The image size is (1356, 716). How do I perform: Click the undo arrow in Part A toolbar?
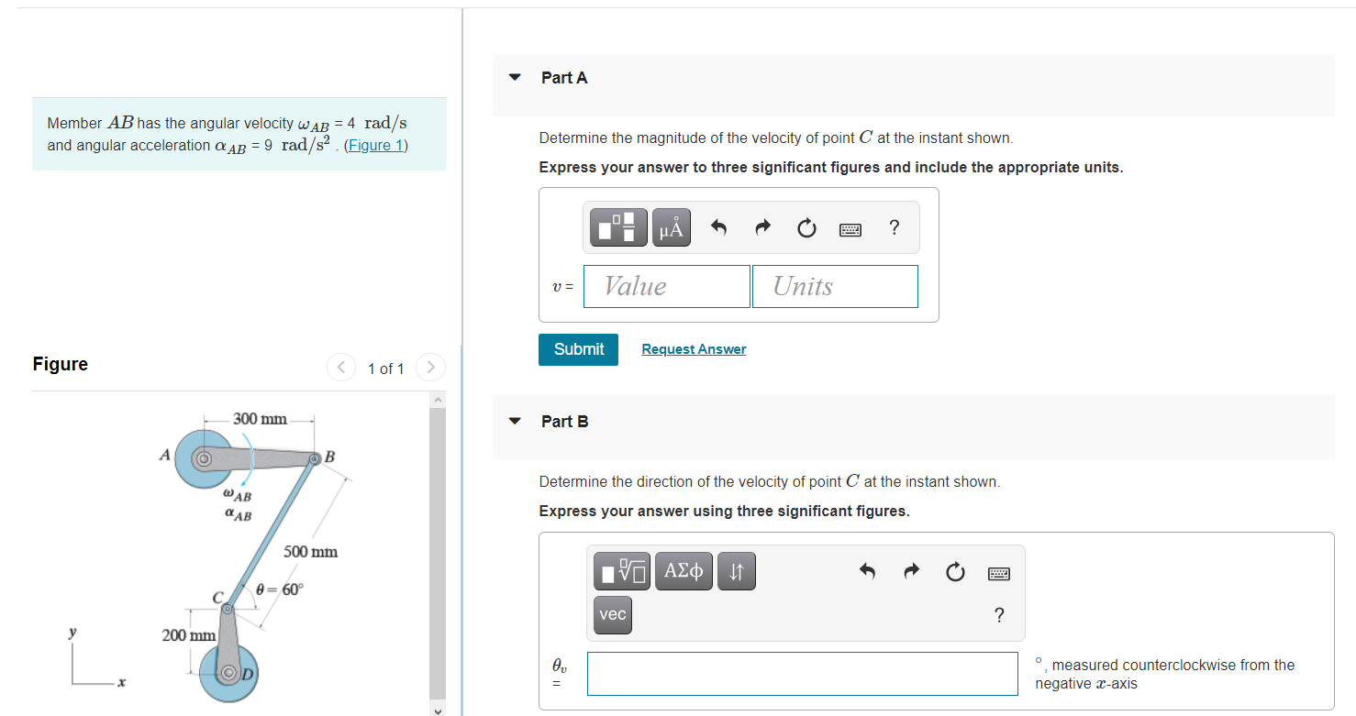719,228
